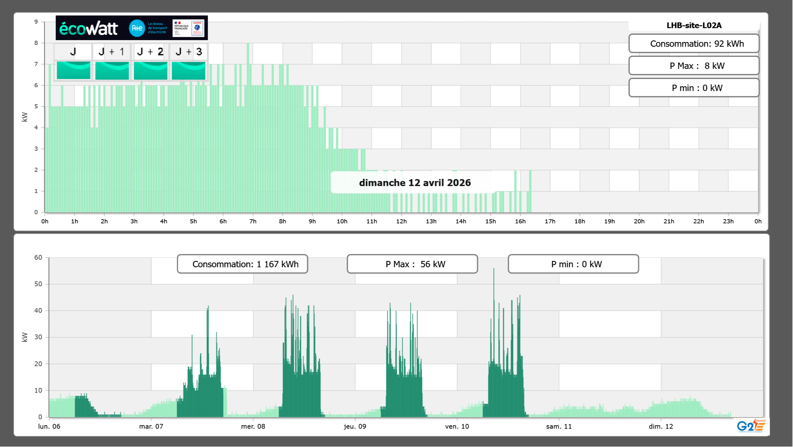Viewport: 793px width, 447px height.
Task: Click the P Max : 56 kW box
Action: click(x=412, y=264)
